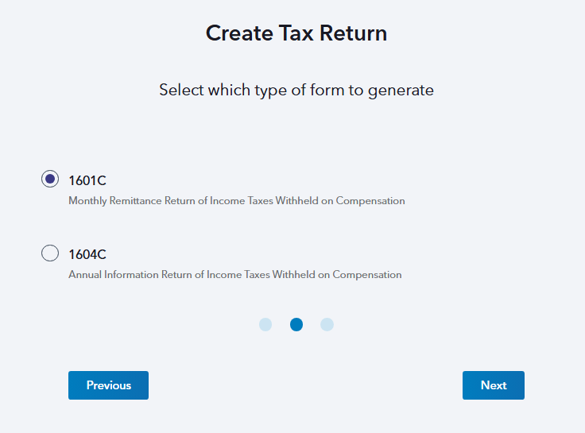Return to the previous wizard step

(x=108, y=385)
